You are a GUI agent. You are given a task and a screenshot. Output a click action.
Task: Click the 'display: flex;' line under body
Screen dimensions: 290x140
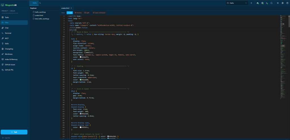(x=80, y=41)
